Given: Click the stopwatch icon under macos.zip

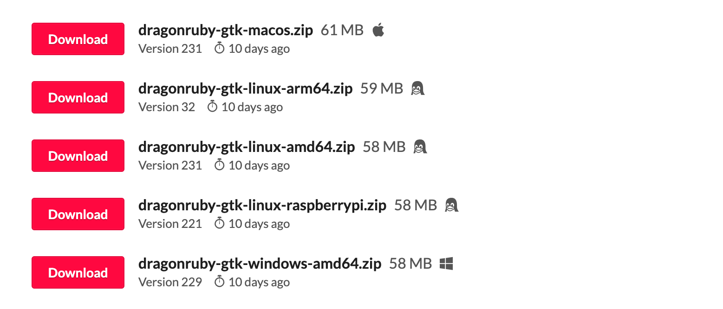Looking at the screenshot, I should tap(219, 48).
